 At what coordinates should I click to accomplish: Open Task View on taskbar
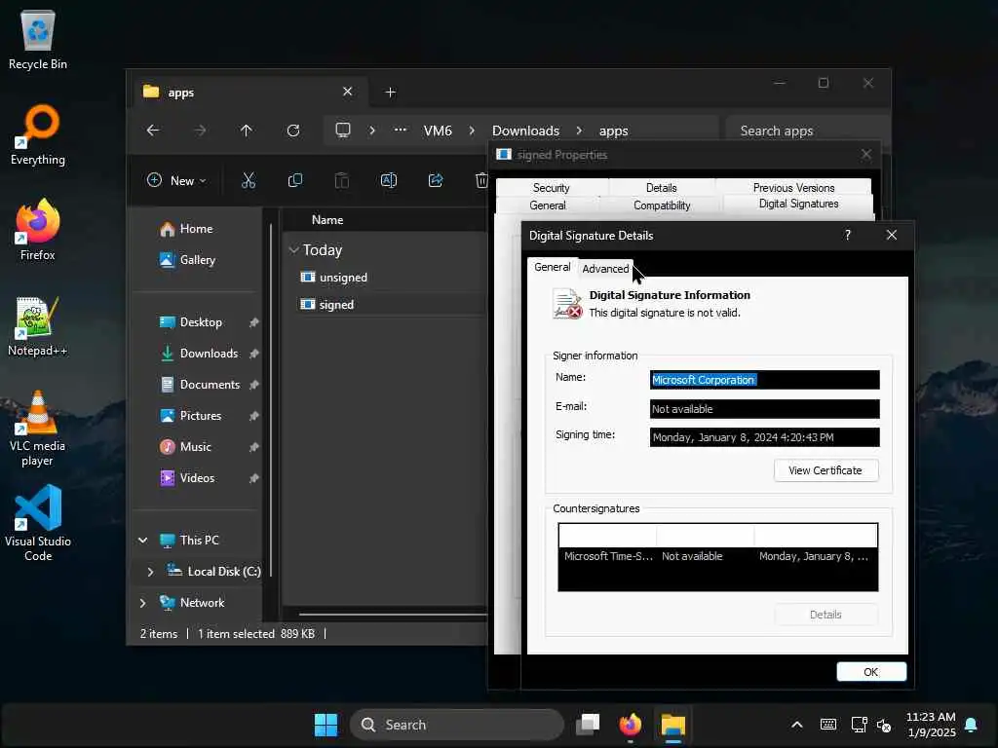tap(588, 725)
